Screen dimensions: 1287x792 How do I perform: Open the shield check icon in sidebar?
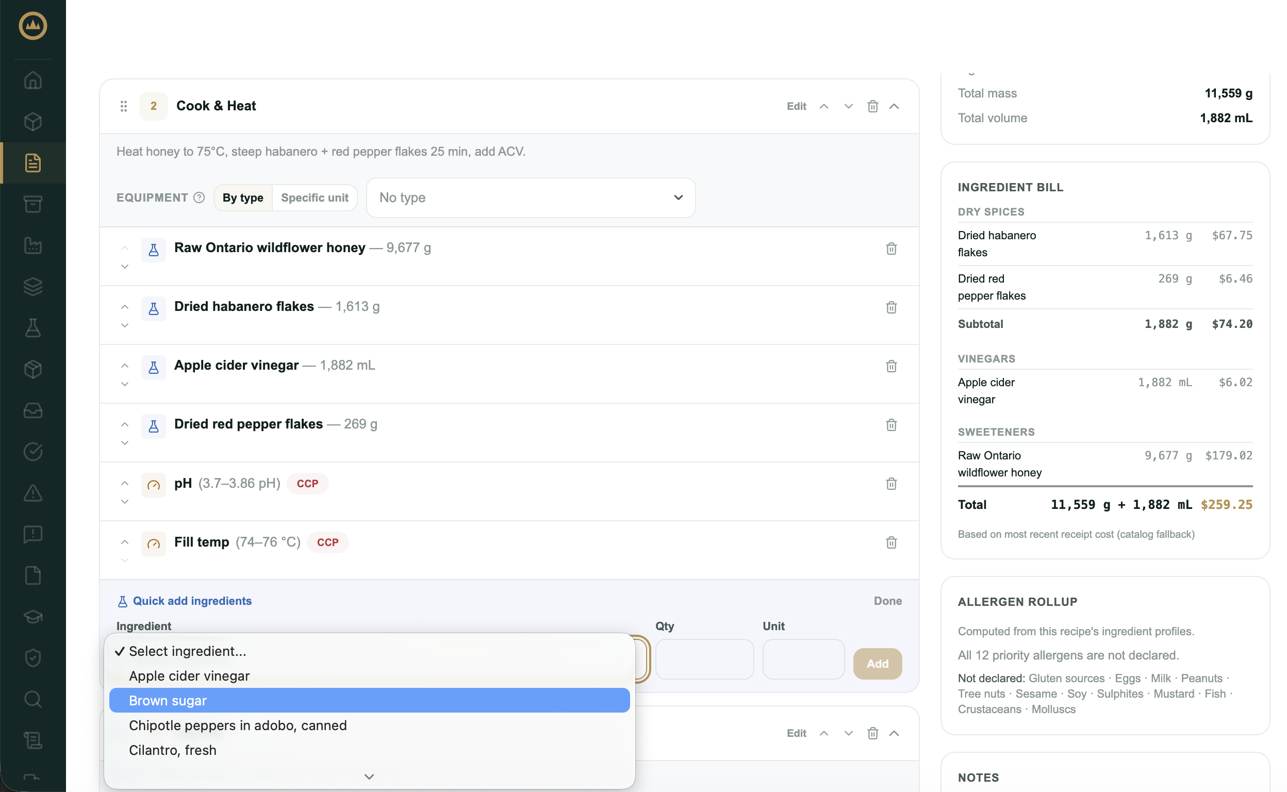point(33,658)
